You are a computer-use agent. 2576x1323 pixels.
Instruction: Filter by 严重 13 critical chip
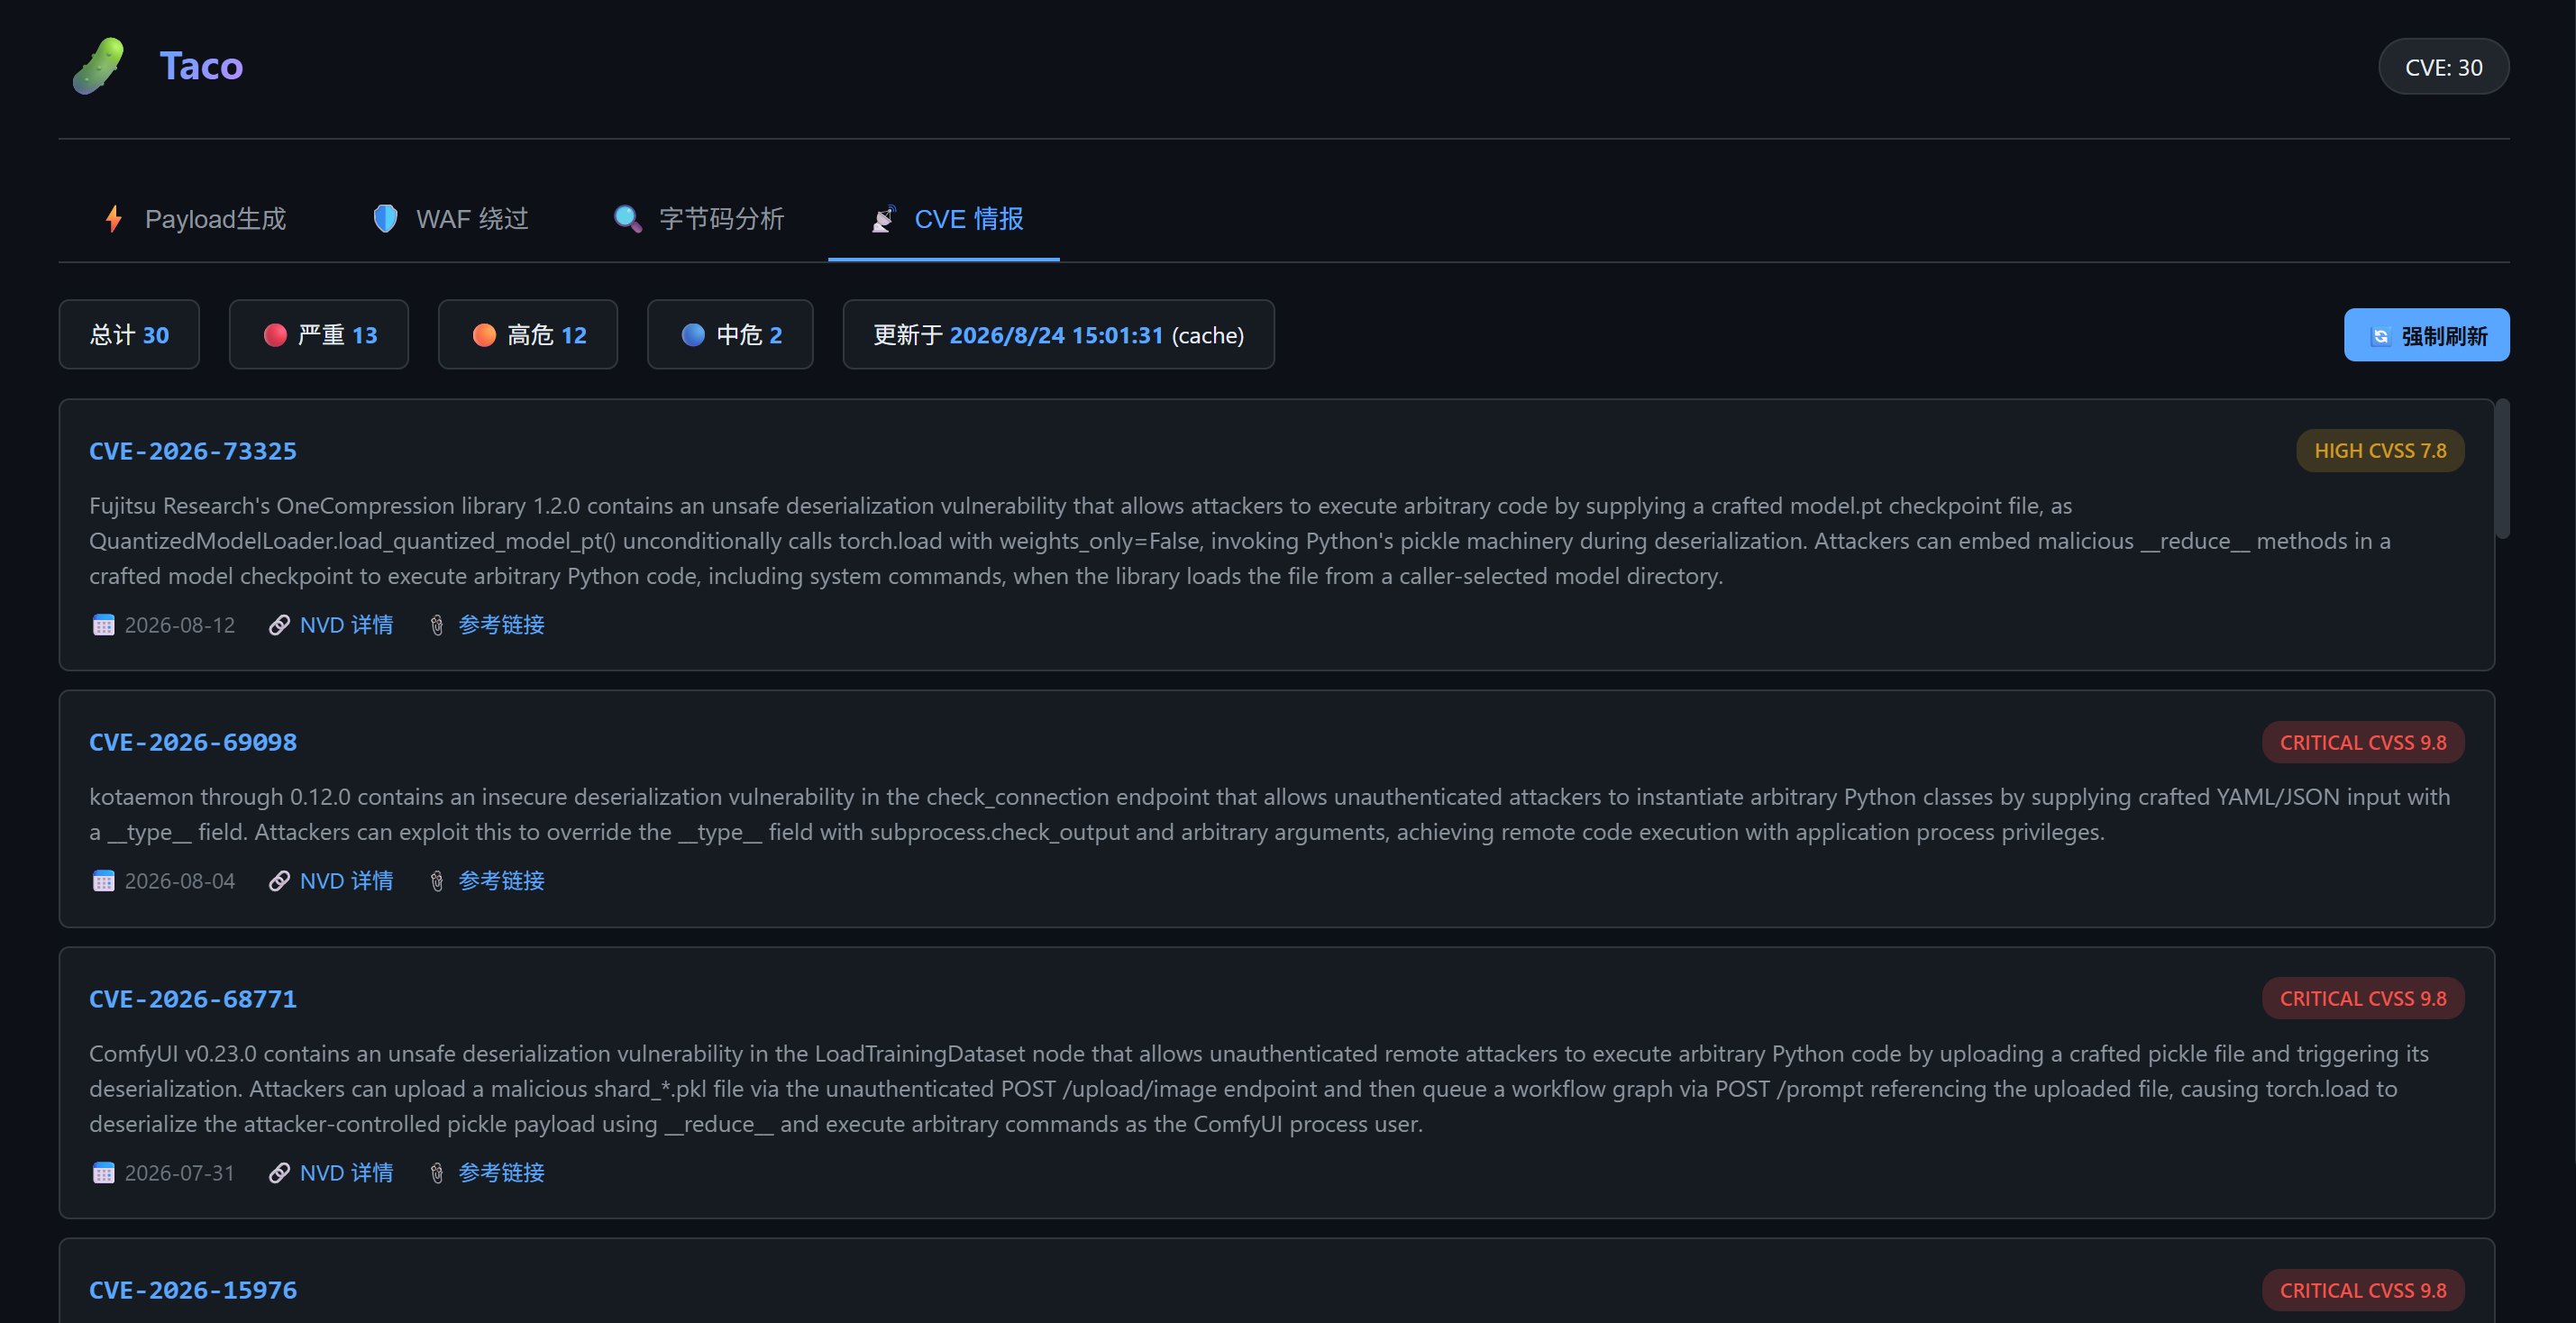319,335
